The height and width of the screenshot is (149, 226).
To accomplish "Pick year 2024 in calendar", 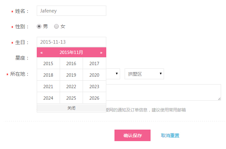I will click(x=48, y=98).
